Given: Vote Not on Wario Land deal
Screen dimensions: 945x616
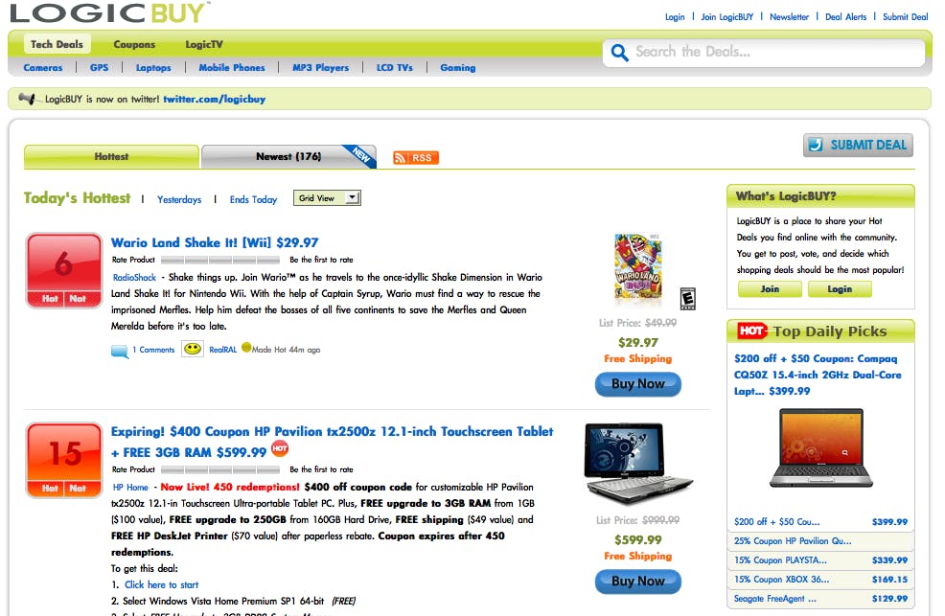Looking at the screenshot, I should [78, 299].
